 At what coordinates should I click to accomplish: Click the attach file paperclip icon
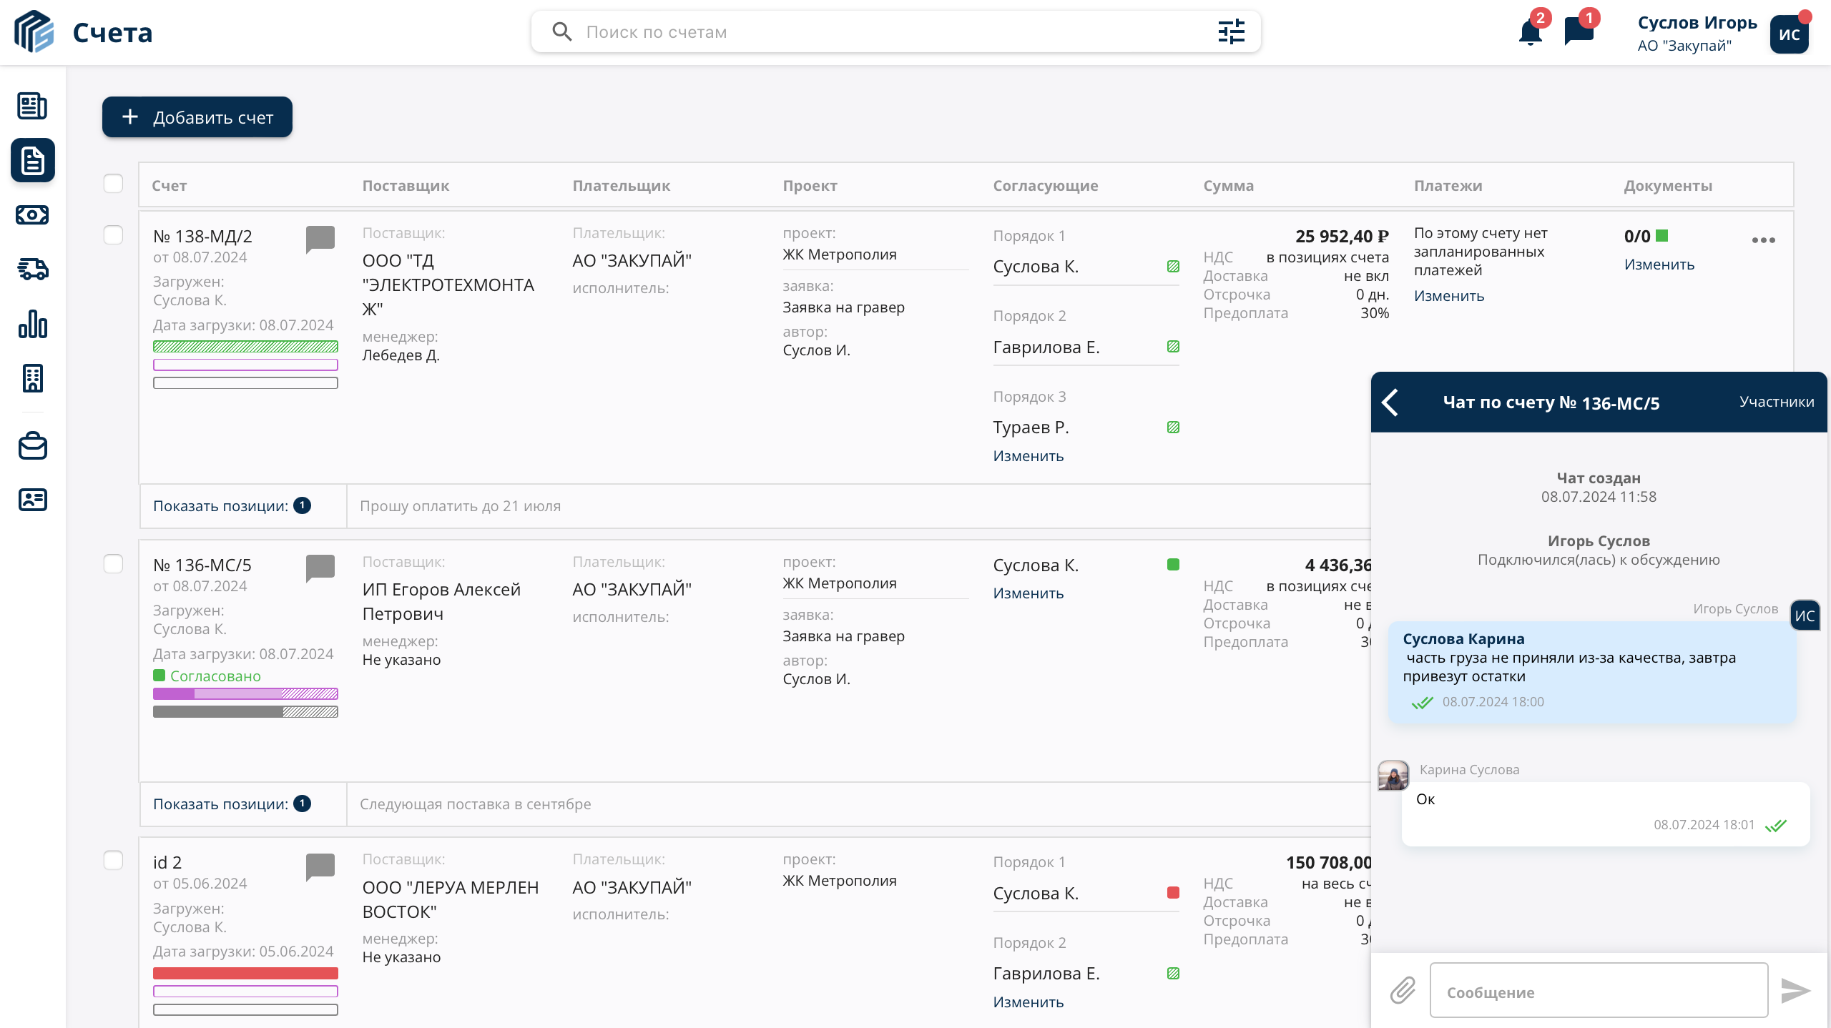point(1403,991)
